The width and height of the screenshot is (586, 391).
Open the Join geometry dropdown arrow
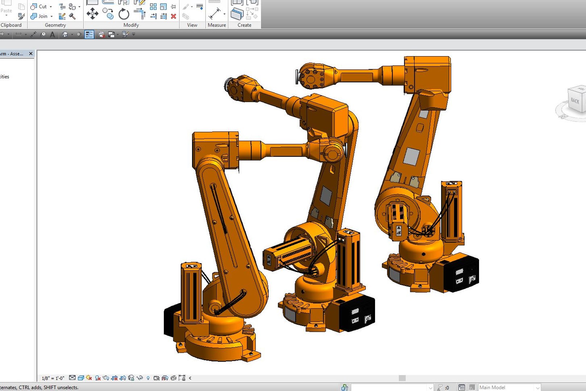51,16
